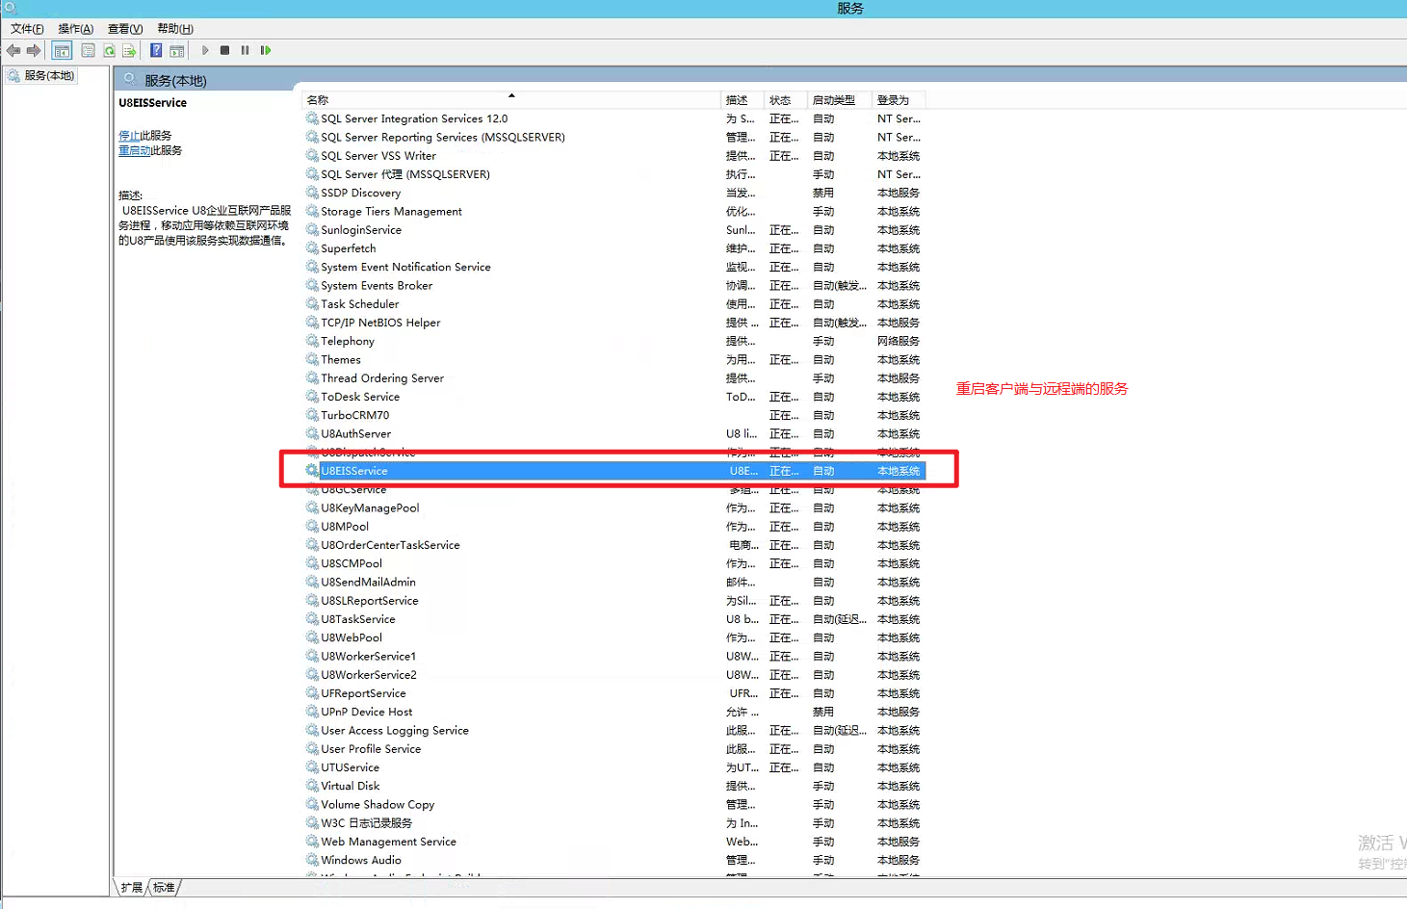Click the Name column sort arrow

pyautogui.click(x=510, y=98)
